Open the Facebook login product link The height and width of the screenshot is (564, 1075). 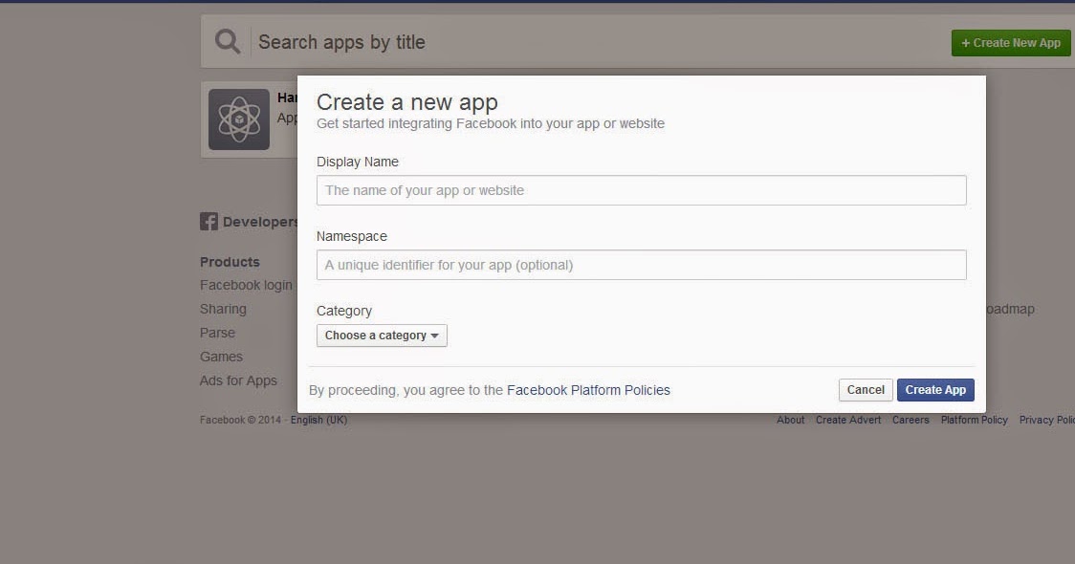246,285
